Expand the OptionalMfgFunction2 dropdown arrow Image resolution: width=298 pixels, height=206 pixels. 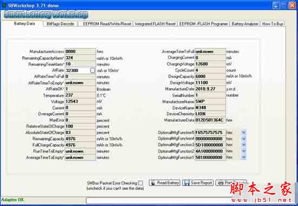tap(244, 151)
